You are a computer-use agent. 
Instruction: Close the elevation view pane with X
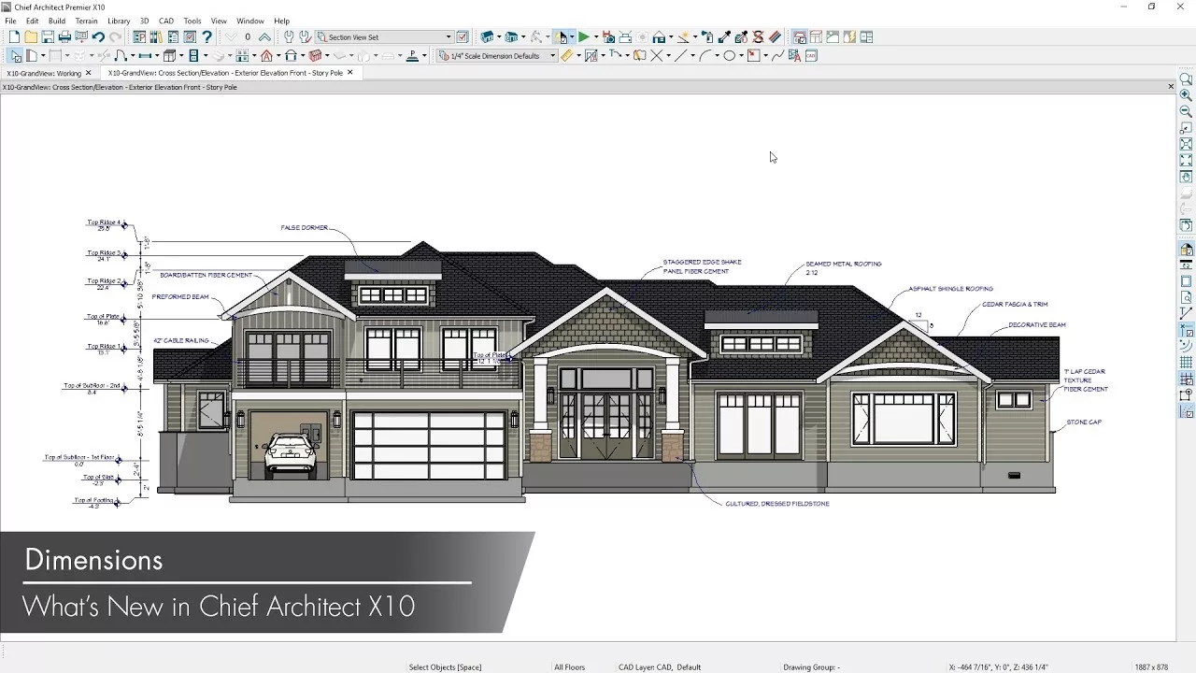[x=1171, y=87]
